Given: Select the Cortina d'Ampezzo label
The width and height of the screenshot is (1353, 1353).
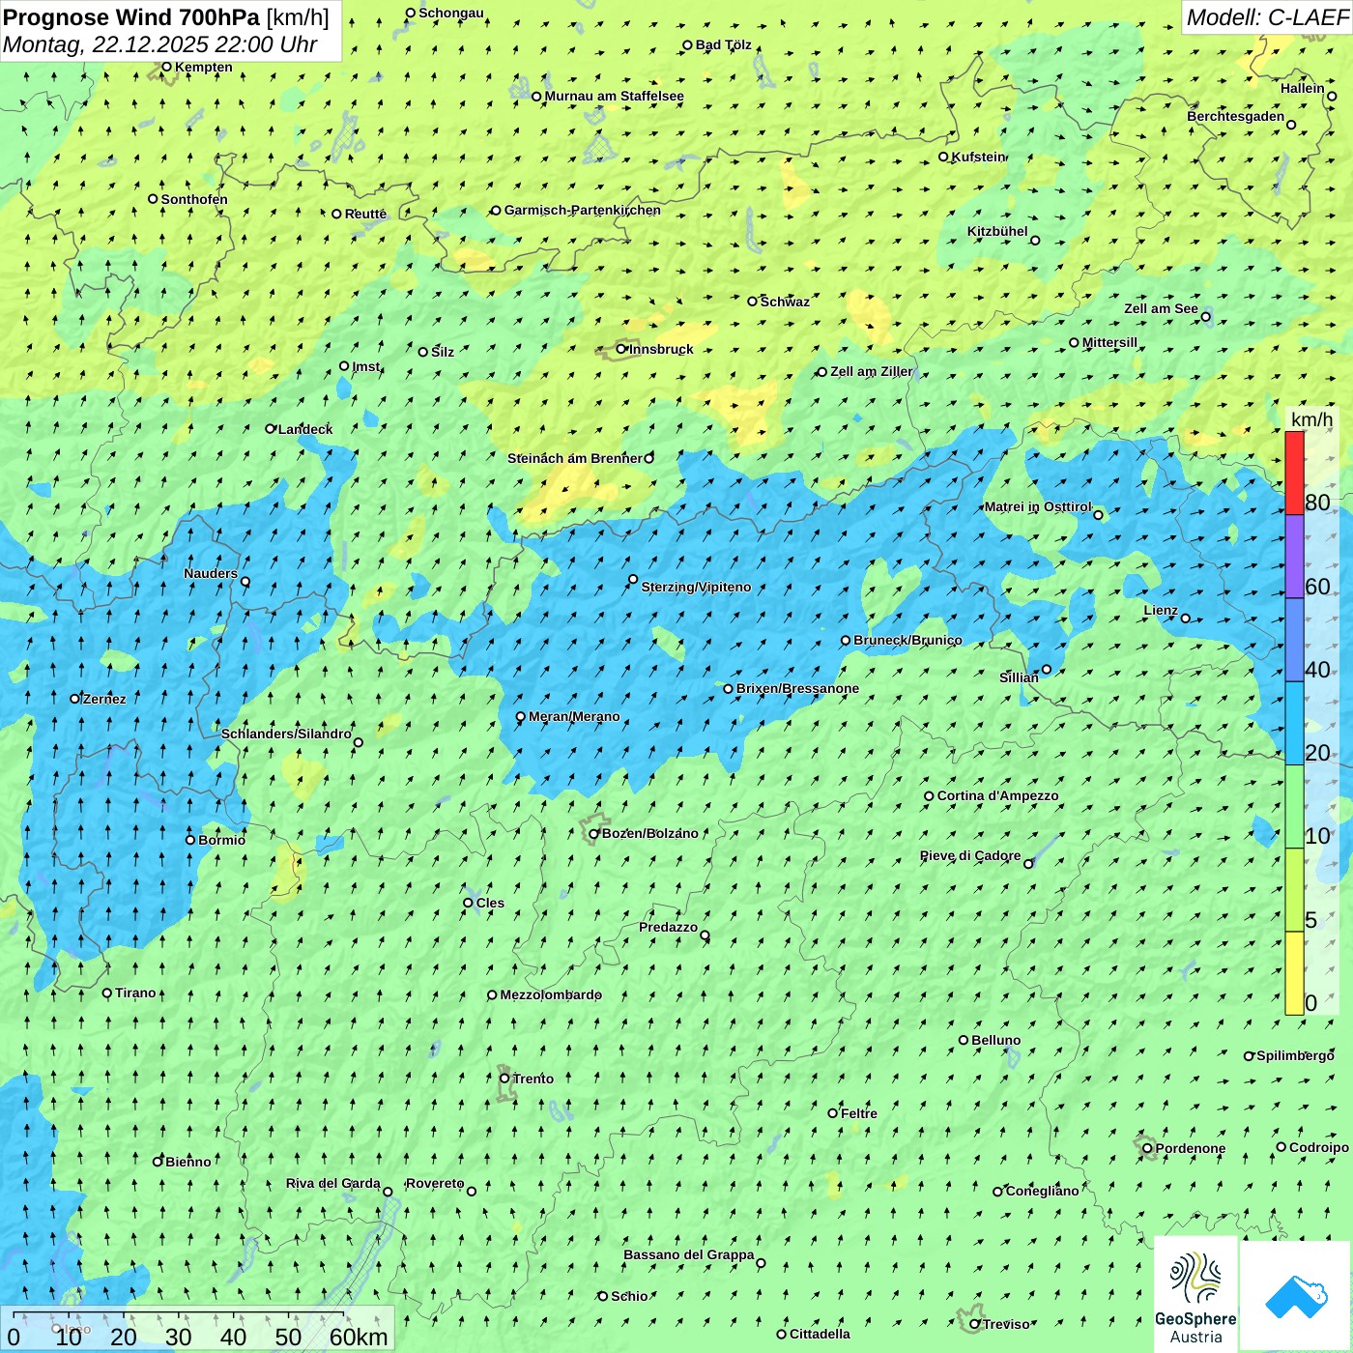Looking at the screenshot, I should (997, 795).
